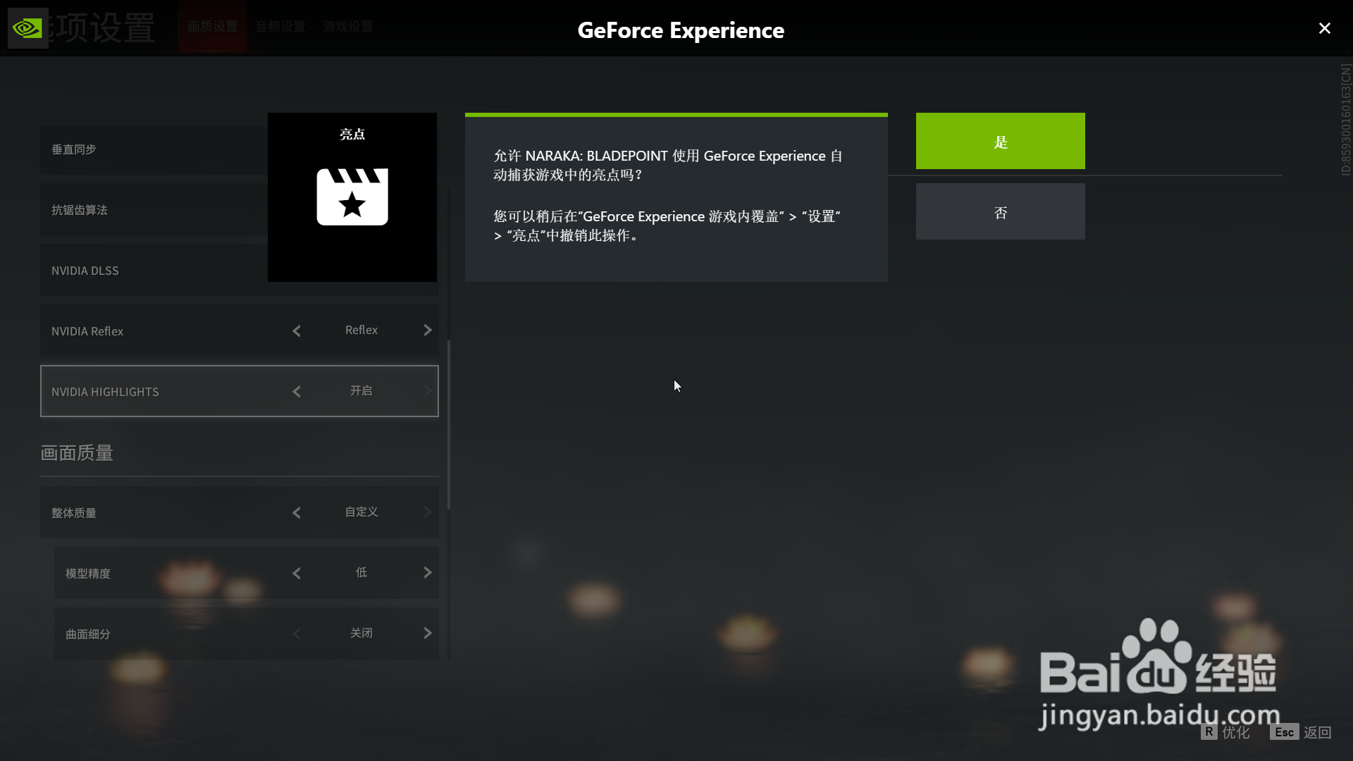Click the 亮点 title on highlights tile
The width and height of the screenshot is (1353, 761).
click(352, 134)
